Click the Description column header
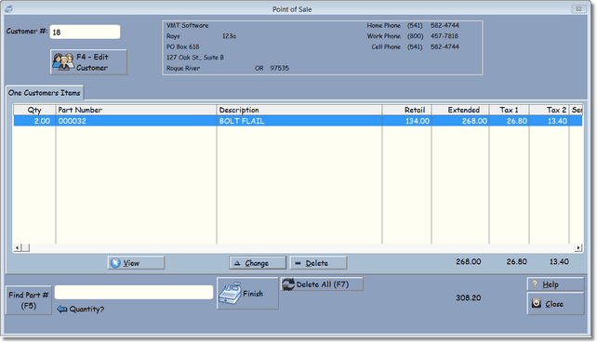 [299, 110]
